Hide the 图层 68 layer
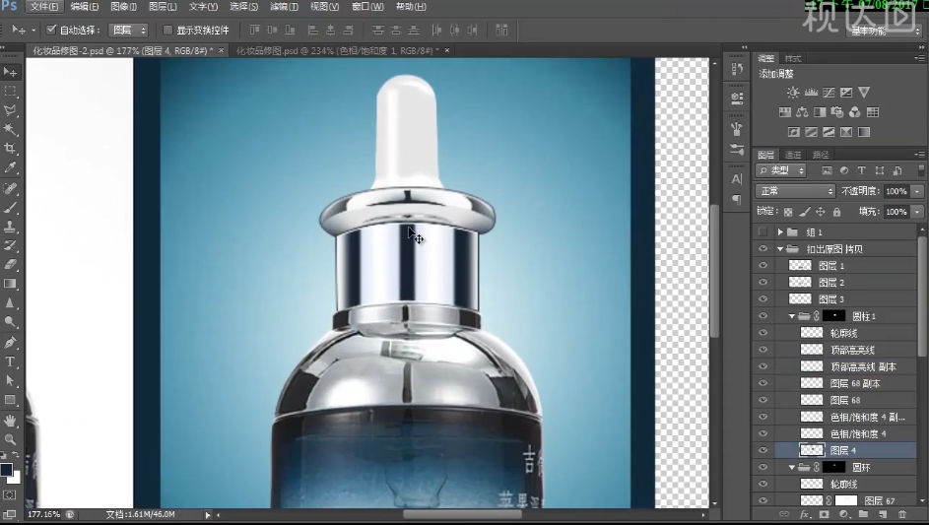 [x=763, y=400]
